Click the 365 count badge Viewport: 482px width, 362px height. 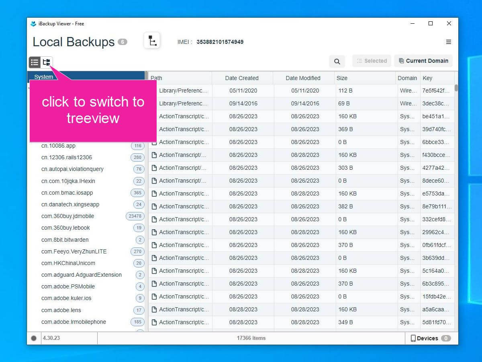137,193
